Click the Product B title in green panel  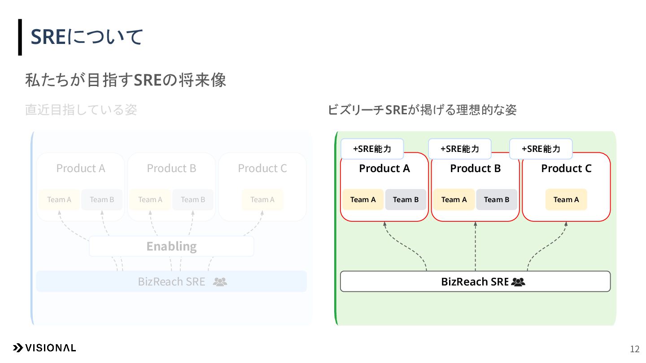(x=476, y=169)
